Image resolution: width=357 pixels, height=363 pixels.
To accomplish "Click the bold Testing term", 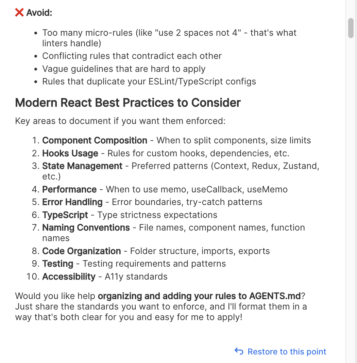I will click(x=57, y=264).
